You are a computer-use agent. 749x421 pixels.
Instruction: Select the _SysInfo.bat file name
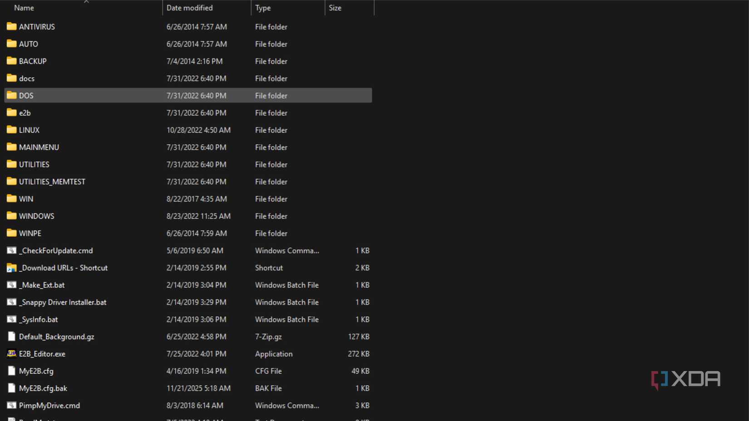39,320
